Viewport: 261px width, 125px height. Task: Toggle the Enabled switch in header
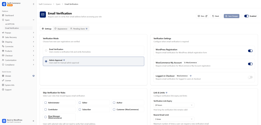pos(246,16)
